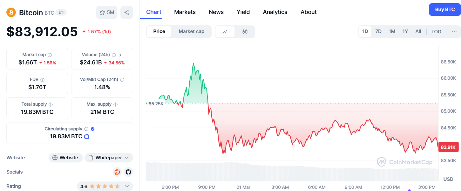Open the Reddit social link icon

coord(117,172)
